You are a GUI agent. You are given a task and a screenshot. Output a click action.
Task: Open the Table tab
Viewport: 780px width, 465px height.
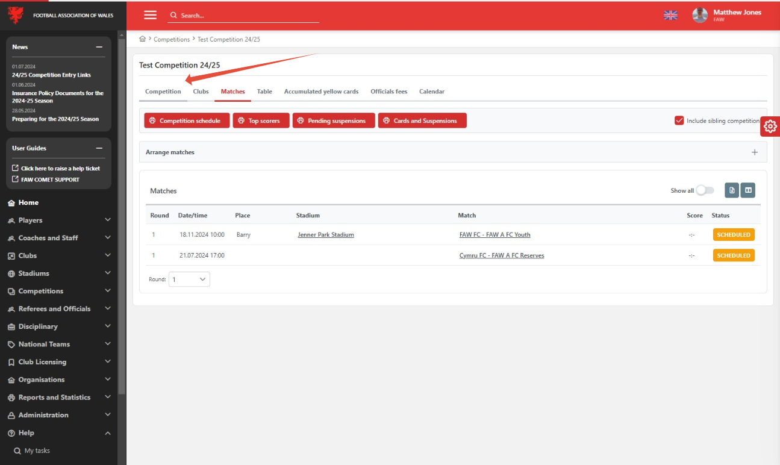click(264, 92)
